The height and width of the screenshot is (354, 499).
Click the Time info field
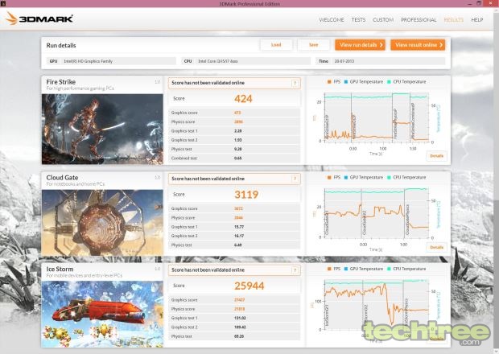coord(381,61)
